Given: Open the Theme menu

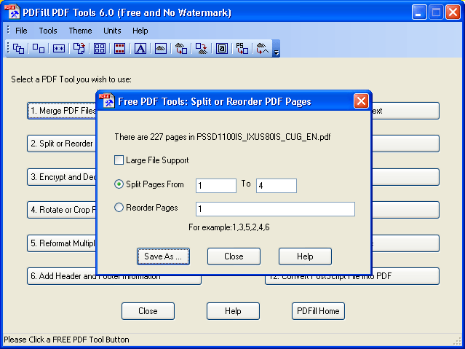Looking at the screenshot, I should [x=80, y=31].
